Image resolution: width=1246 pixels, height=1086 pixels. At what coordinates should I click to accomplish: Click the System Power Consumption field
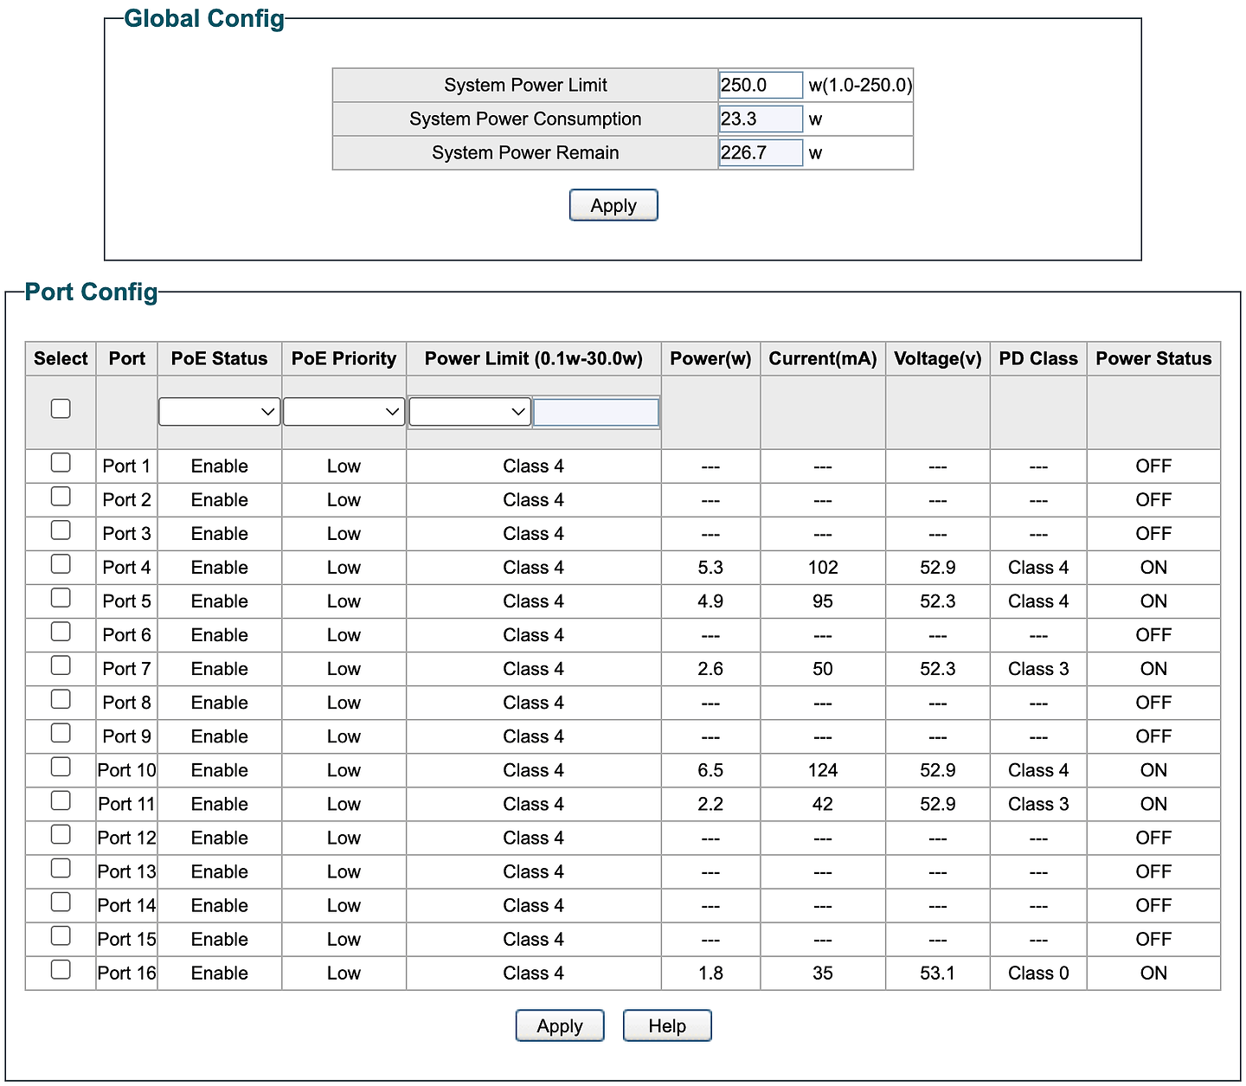point(761,119)
